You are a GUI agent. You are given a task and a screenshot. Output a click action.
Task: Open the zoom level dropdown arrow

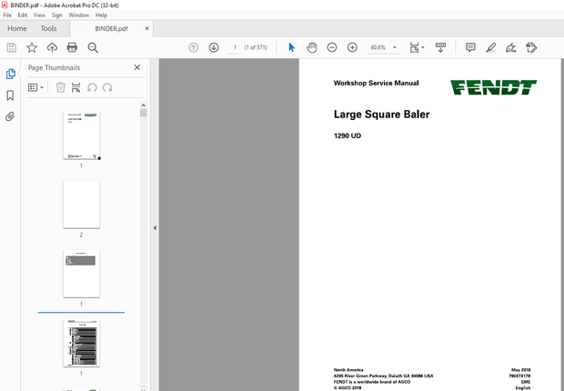tap(395, 47)
